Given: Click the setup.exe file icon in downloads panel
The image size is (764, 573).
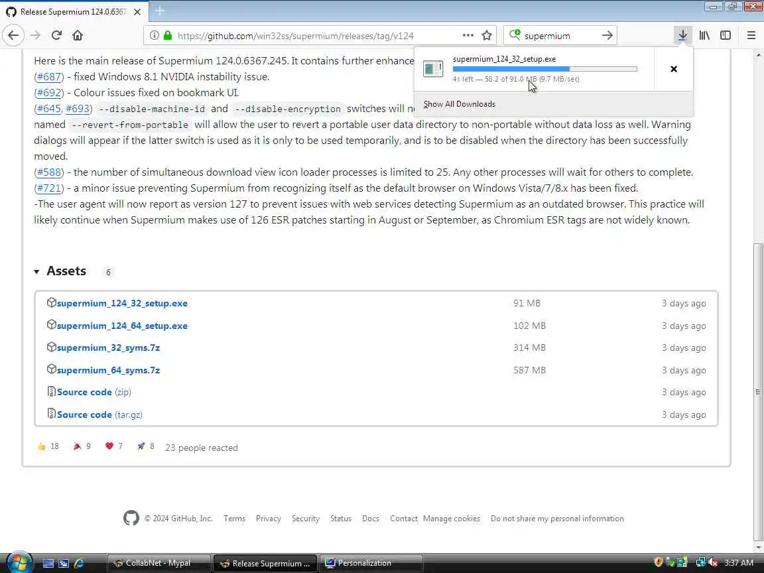Looking at the screenshot, I should [433, 69].
